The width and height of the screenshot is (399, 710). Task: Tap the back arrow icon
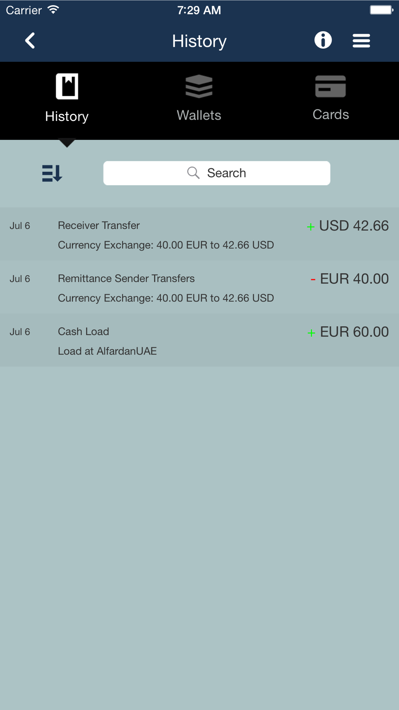pyautogui.click(x=30, y=41)
